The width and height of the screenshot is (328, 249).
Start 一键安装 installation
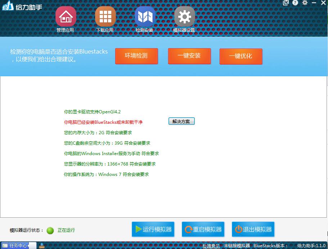pos(189,56)
